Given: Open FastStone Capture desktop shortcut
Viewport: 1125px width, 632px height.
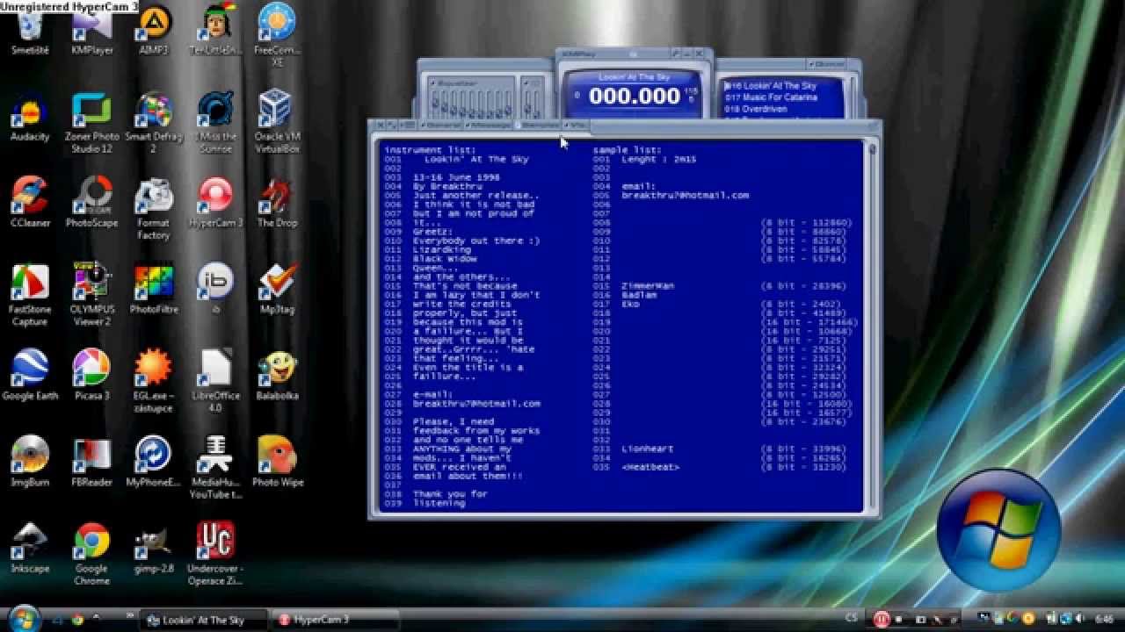Looking at the screenshot, I should [x=30, y=296].
